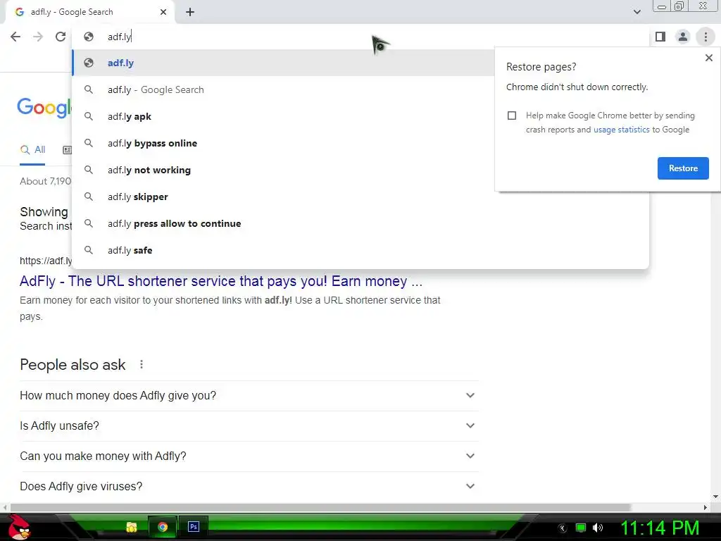The image size is (721, 541).
Task: Toggle the Chrome side panel
Action: coord(660,37)
